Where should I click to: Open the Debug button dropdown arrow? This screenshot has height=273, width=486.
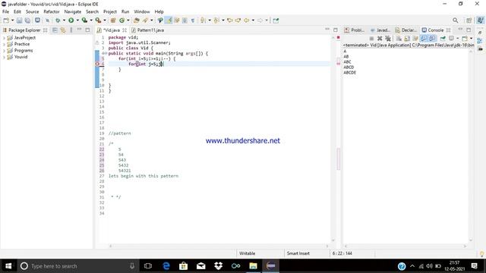coord(64,20)
